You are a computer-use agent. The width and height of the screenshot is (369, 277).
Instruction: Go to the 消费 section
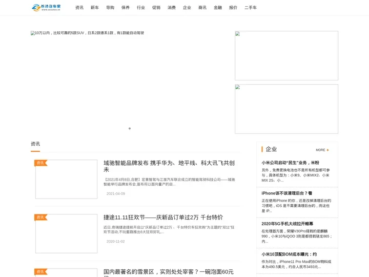click(x=172, y=8)
